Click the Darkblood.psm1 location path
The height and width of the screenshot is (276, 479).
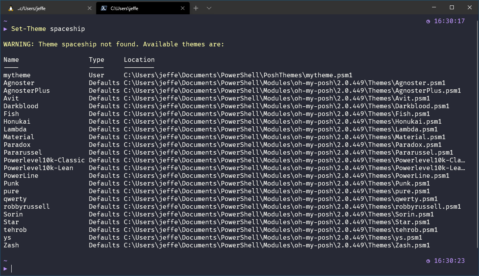(x=287, y=106)
